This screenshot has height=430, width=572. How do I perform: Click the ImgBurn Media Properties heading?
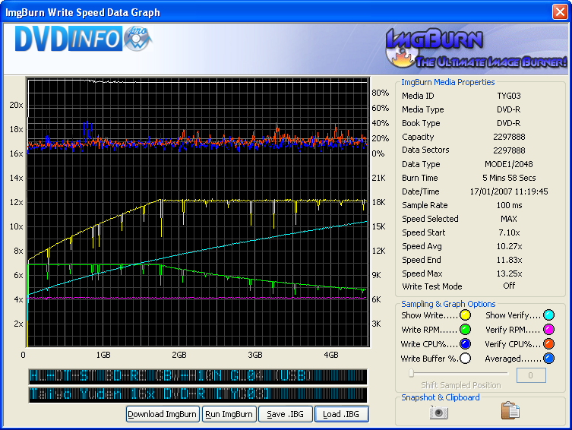[x=448, y=82]
